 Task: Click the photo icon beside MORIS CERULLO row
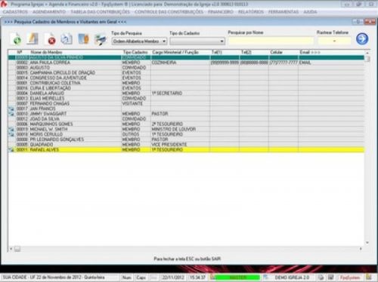pyautogui.click(x=11, y=134)
